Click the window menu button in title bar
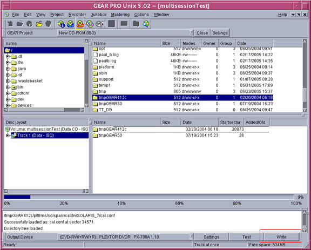 click(x=6, y=6)
